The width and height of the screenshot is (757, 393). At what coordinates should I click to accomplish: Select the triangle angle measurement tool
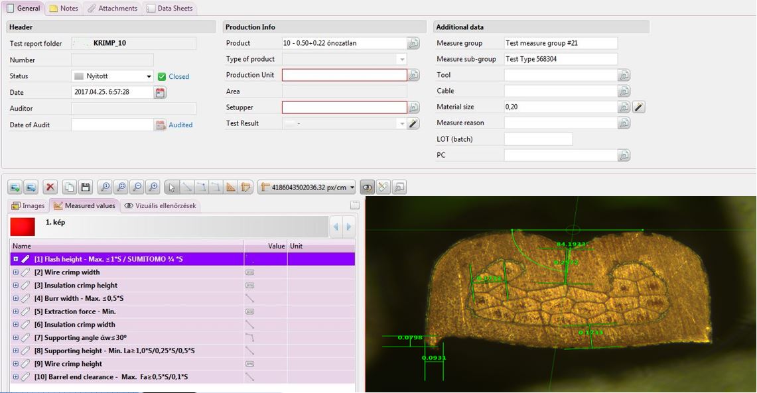click(x=230, y=188)
